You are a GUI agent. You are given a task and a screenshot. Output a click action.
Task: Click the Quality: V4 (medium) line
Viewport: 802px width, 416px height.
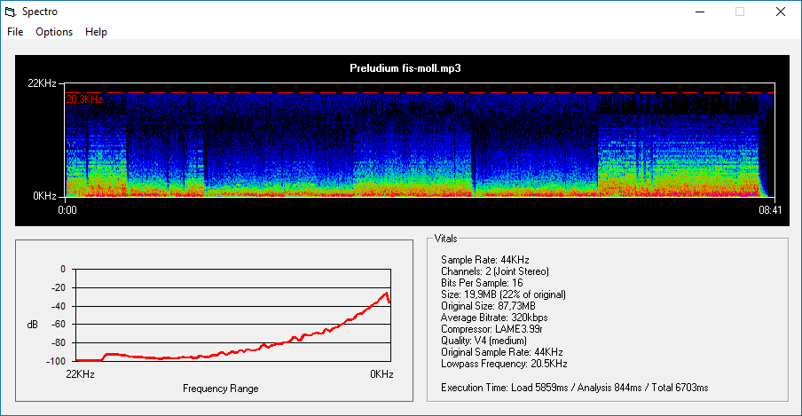(x=484, y=341)
